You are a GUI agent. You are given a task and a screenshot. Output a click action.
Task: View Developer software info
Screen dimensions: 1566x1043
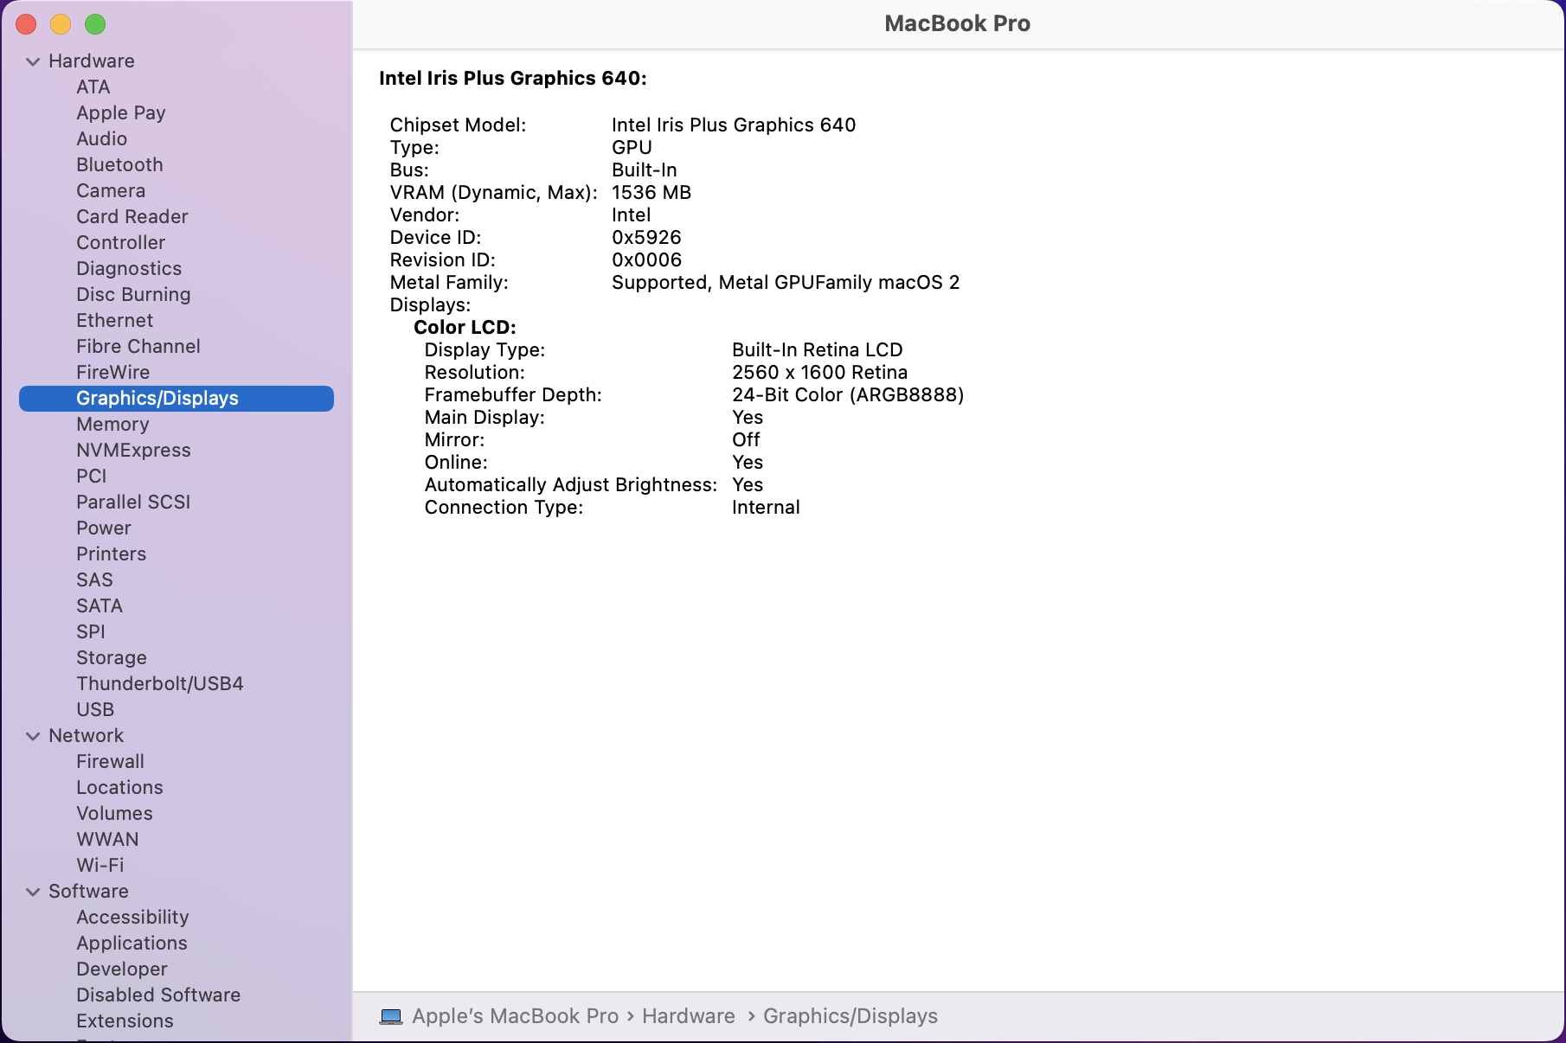(122, 969)
